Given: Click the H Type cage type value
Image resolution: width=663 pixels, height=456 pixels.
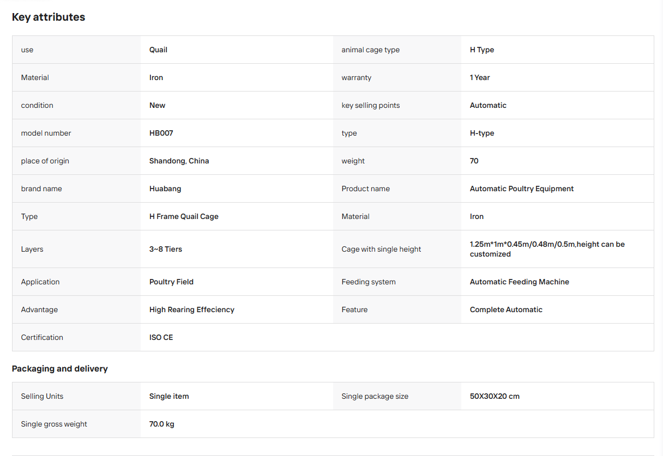Looking at the screenshot, I should [x=482, y=50].
